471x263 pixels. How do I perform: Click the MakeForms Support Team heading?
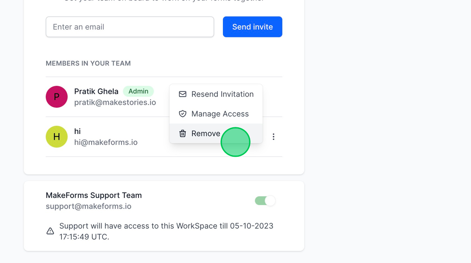[x=93, y=195]
